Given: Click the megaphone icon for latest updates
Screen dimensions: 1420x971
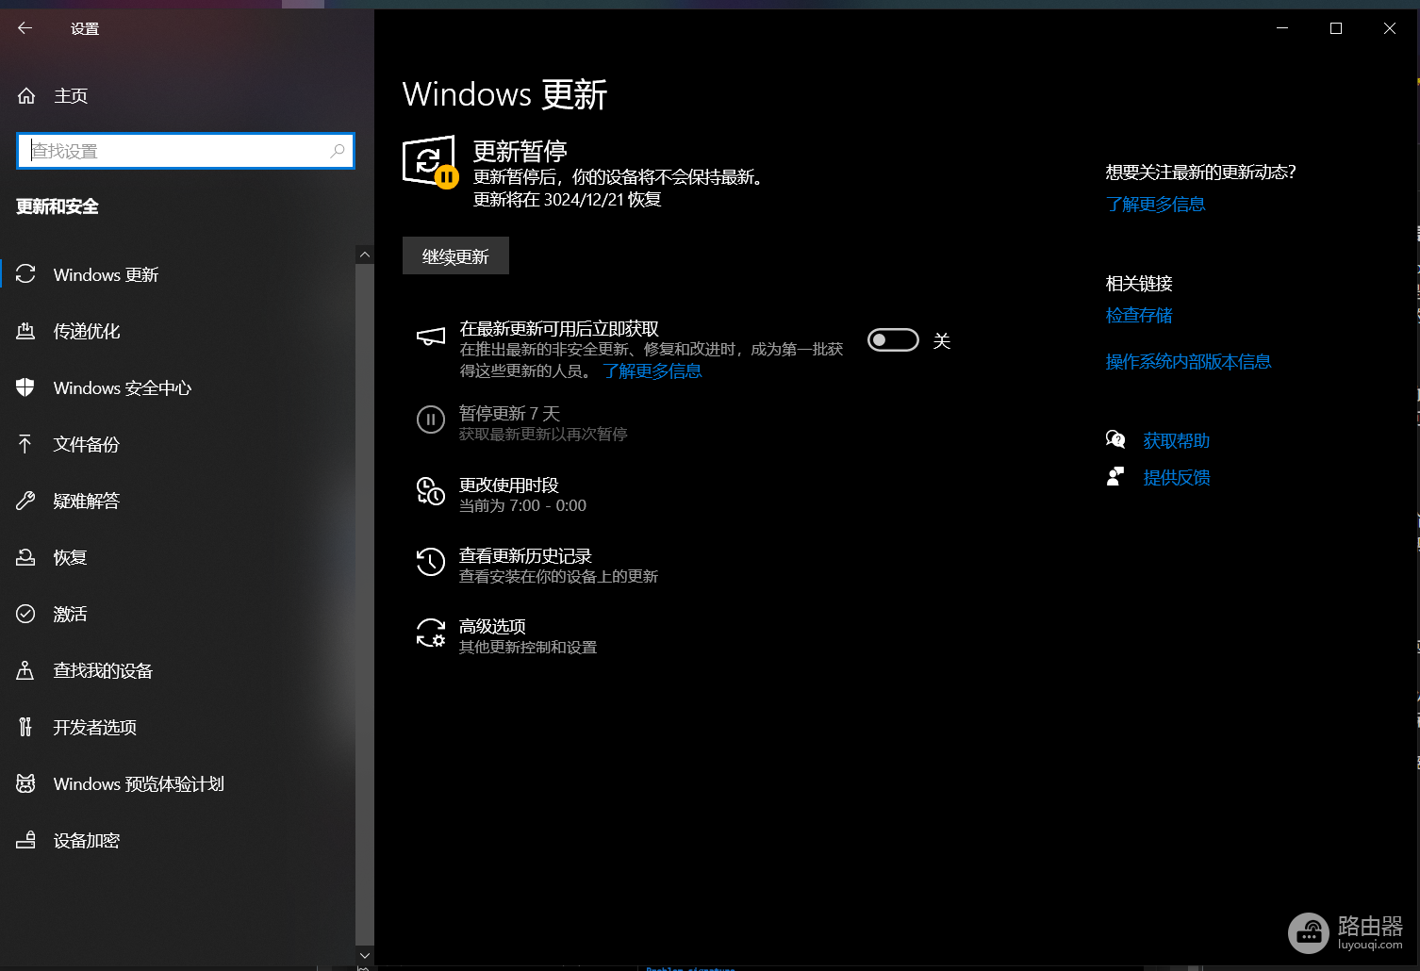Looking at the screenshot, I should (x=431, y=337).
